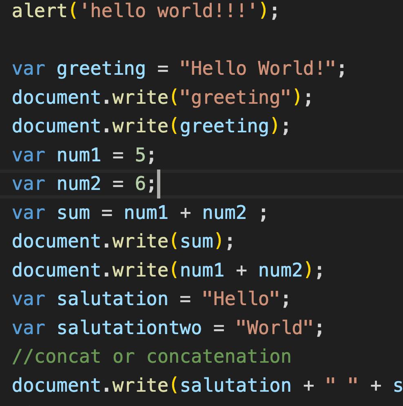Click the "World" string literal
This screenshot has width=403, height=406.
[x=274, y=328]
